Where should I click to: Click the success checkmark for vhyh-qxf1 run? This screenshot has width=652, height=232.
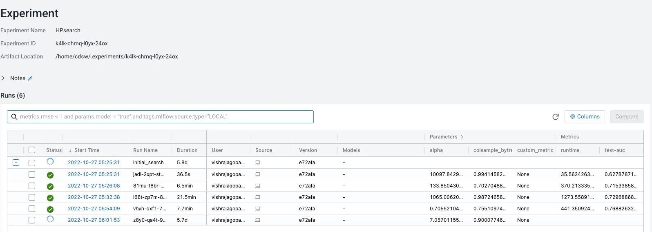pyautogui.click(x=50, y=209)
